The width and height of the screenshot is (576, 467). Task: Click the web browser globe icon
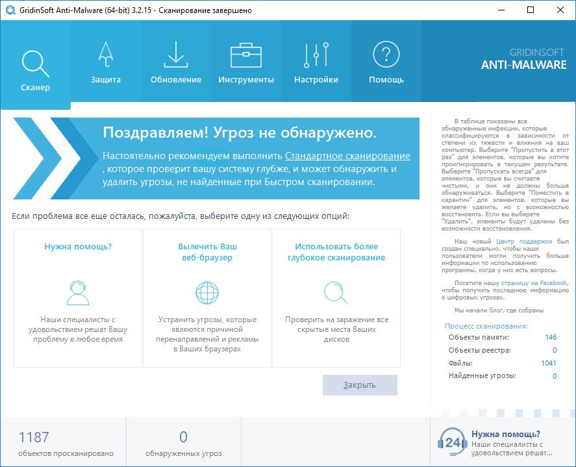(207, 293)
